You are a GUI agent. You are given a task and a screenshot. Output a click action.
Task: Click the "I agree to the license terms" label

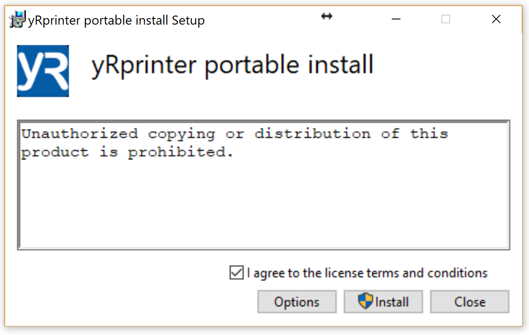click(x=367, y=273)
